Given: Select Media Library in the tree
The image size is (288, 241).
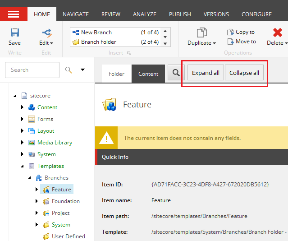Looking at the screenshot, I should pos(55,143).
